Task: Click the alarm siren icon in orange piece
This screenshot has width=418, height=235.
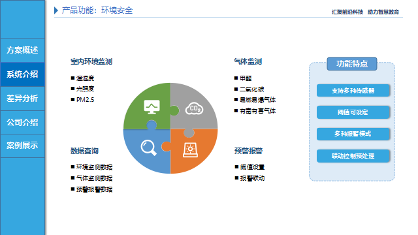Action: 190,150
